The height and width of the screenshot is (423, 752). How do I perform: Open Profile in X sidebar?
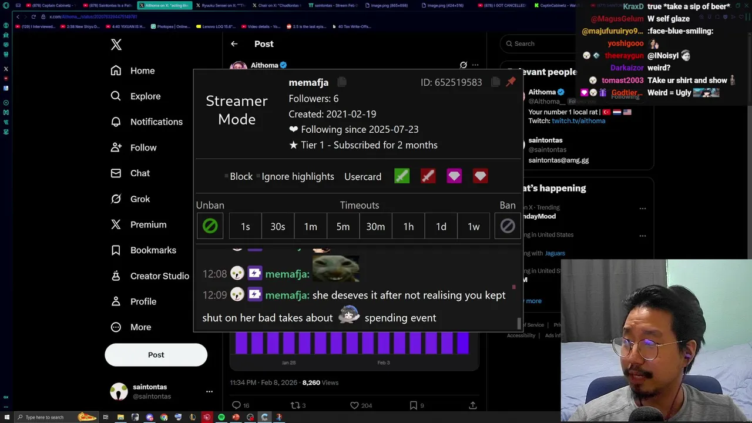coord(134,301)
